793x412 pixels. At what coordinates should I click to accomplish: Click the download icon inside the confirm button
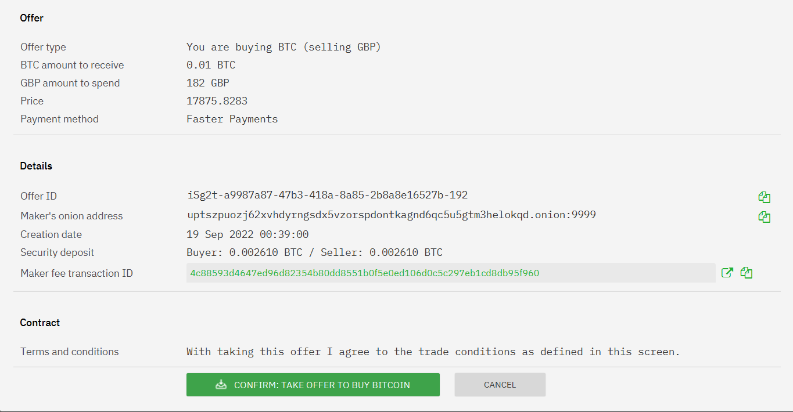(221, 384)
